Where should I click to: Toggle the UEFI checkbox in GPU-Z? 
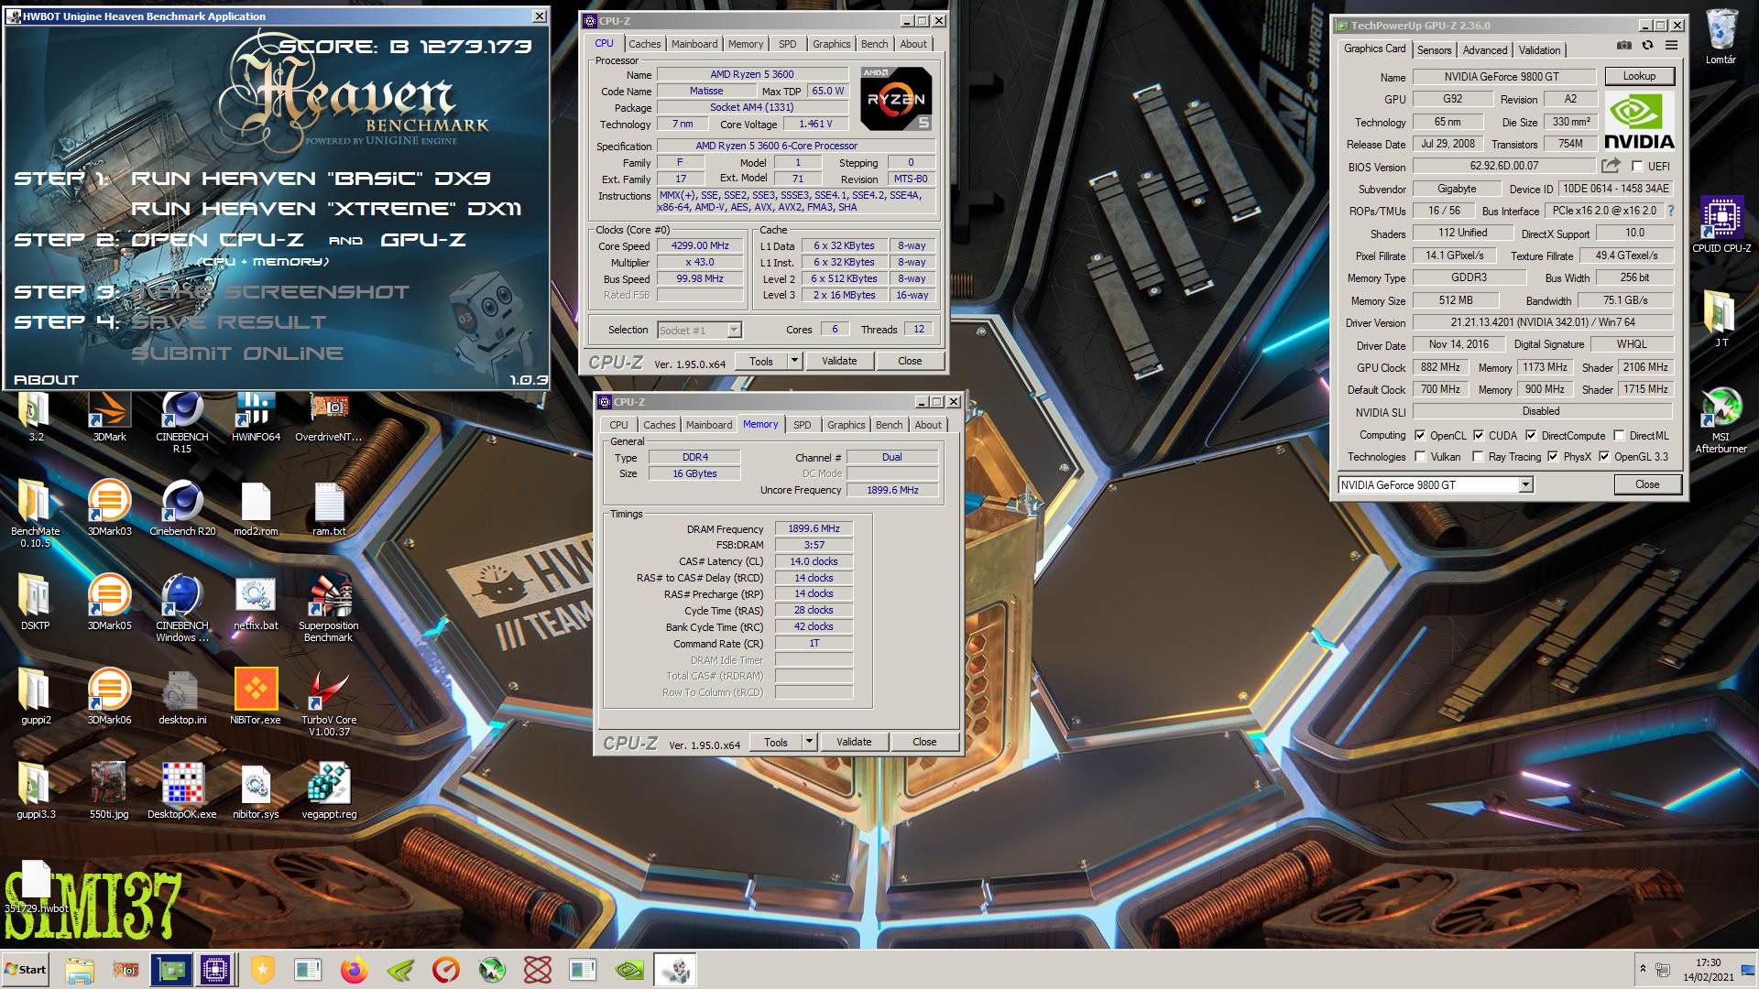(1636, 166)
